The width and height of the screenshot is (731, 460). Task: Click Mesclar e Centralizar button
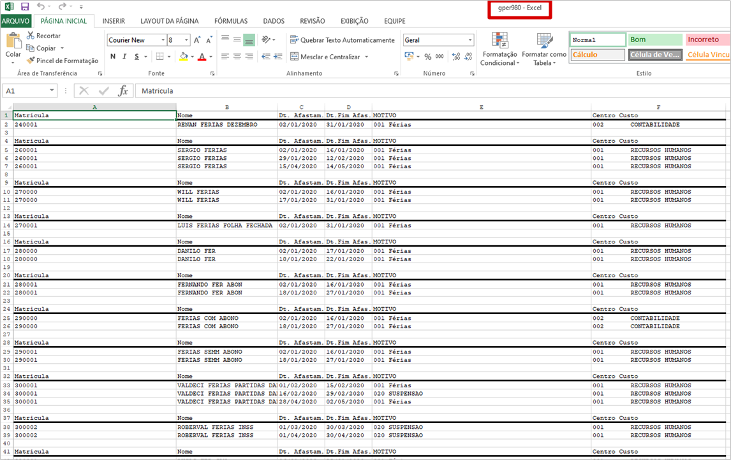[x=325, y=57]
